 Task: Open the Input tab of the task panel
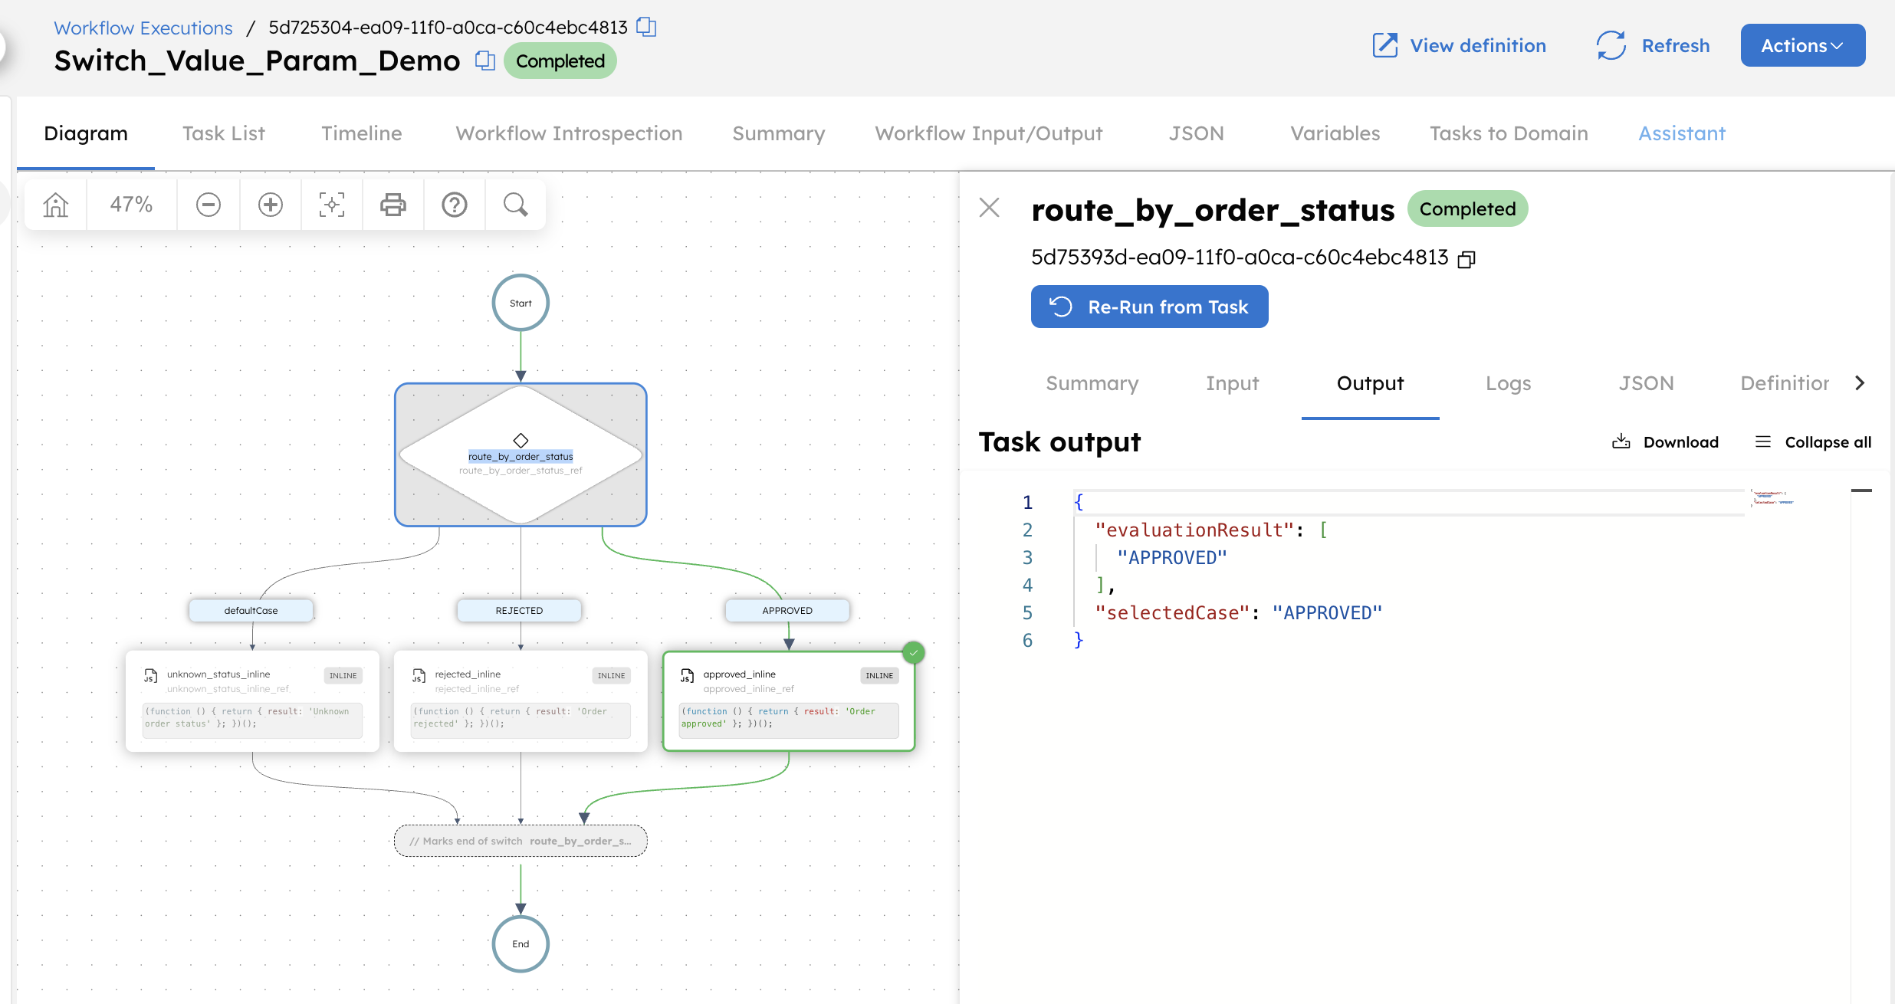coord(1232,383)
